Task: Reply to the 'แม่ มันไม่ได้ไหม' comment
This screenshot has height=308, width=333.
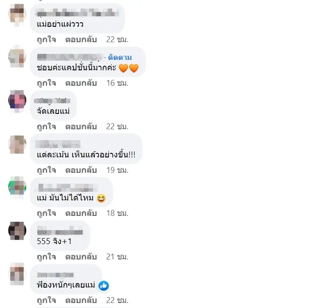Action: pyautogui.click(x=81, y=213)
